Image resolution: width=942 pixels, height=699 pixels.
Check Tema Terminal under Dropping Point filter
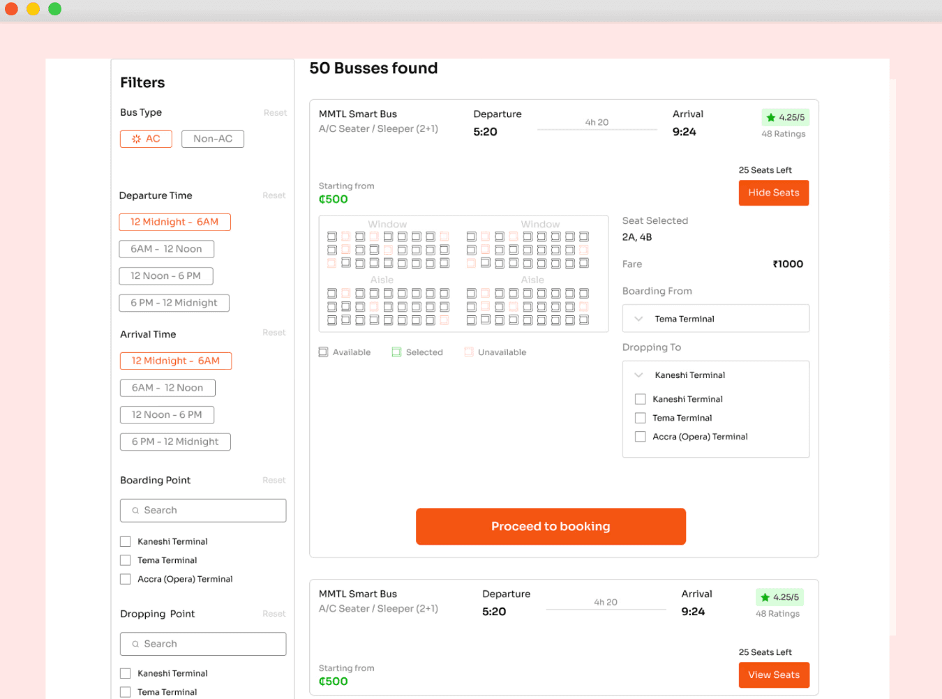pos(126,692)
